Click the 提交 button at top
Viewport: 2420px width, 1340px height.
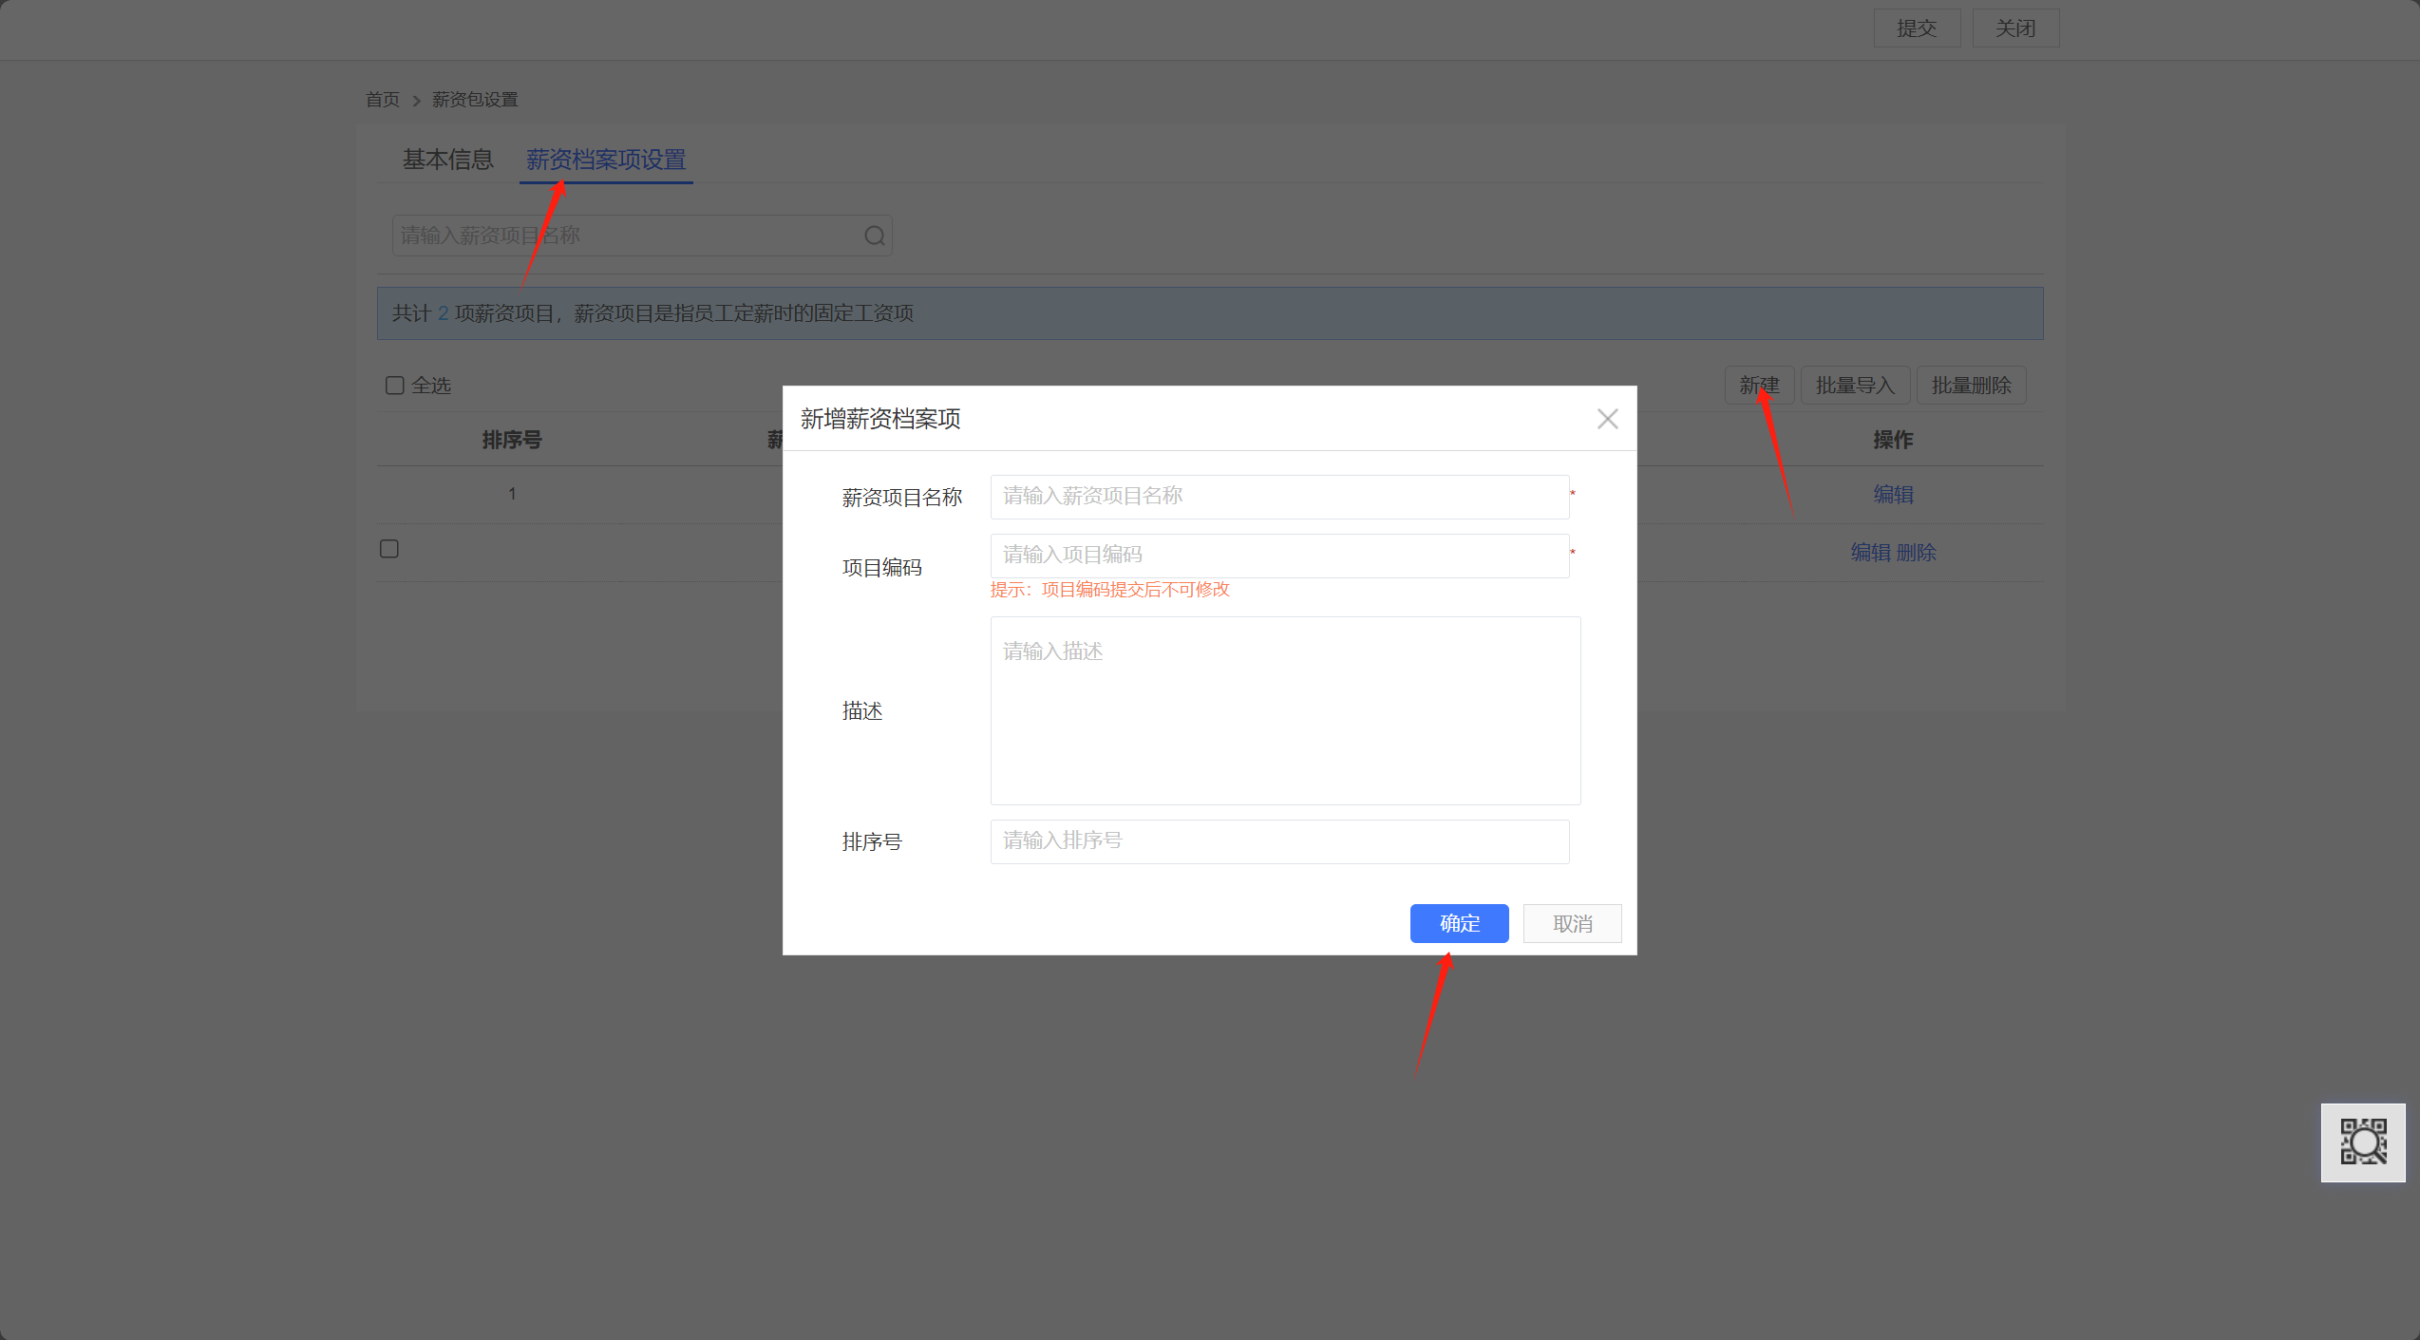[1916, 28]
